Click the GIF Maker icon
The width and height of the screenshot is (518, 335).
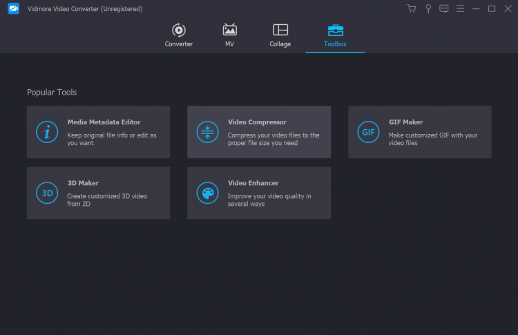coord(368,132)
